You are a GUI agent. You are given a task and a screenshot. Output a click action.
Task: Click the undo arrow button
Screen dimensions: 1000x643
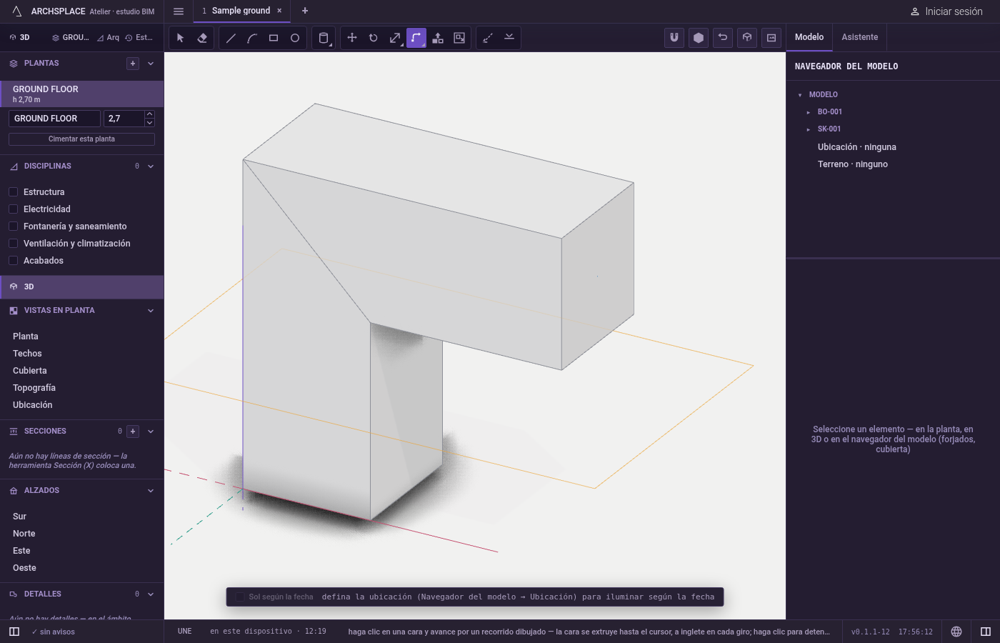click(x=723, y=38)
